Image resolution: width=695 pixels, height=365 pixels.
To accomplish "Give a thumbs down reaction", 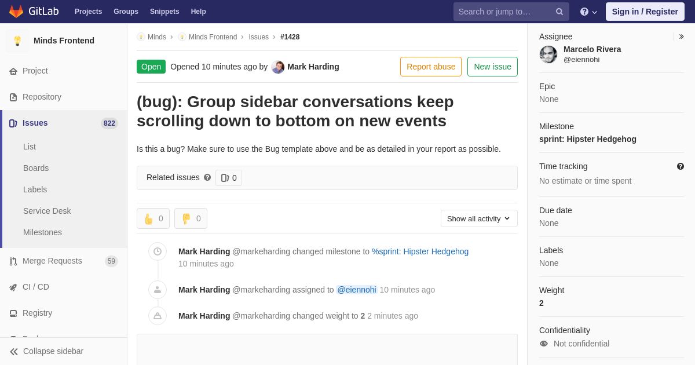I will click(191, 218).
